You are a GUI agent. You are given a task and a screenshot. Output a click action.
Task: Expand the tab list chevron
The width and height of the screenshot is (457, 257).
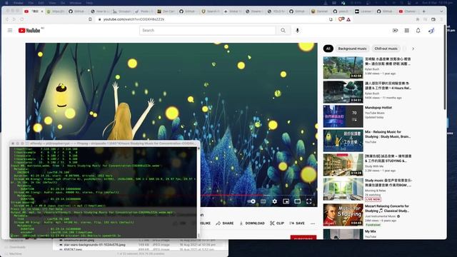click(x=441, y=11)
